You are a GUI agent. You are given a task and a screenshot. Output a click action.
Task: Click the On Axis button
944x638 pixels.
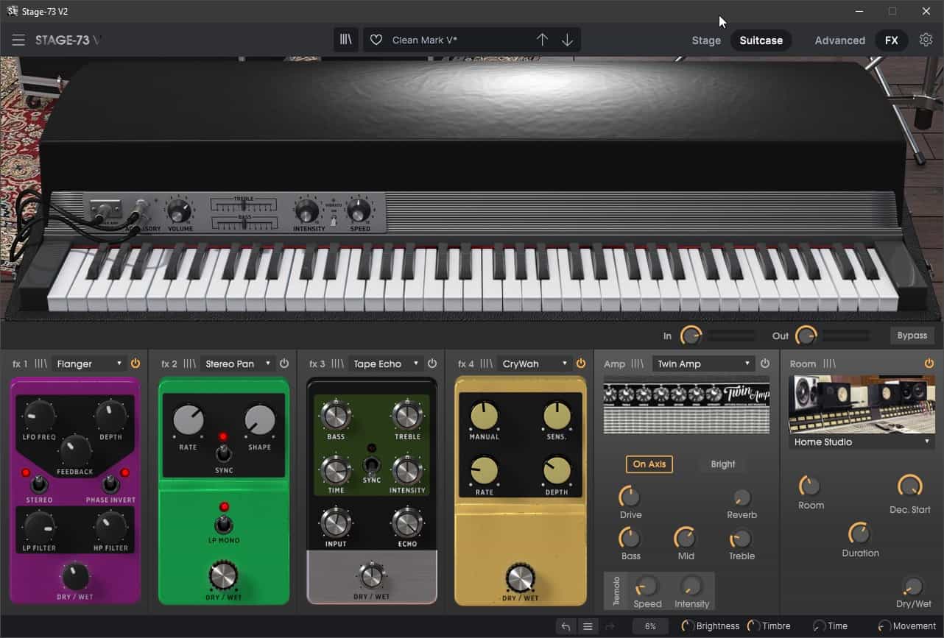pyautogui.click(x=649, y=464)
